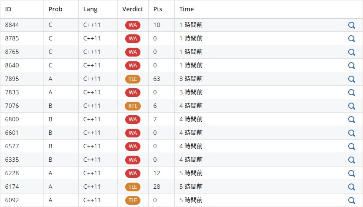This screenshot has width=363, height=207.
Task: Select WA badge of submission 8844
Action: click(x=133, y=25)
